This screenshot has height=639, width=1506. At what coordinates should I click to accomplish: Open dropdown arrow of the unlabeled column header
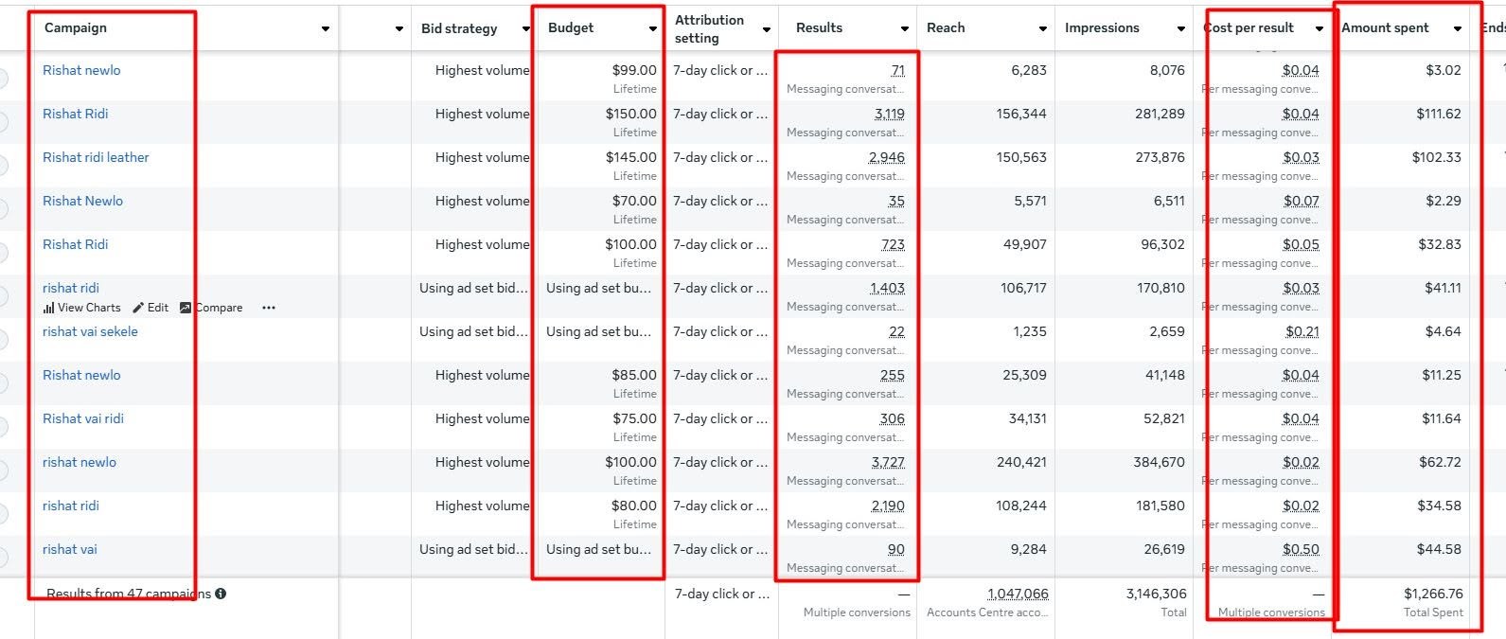399,28
